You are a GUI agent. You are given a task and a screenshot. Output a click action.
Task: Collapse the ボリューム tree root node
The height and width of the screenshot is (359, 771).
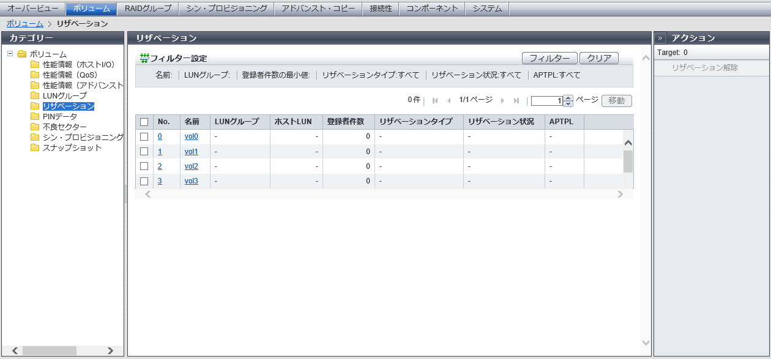10,54
